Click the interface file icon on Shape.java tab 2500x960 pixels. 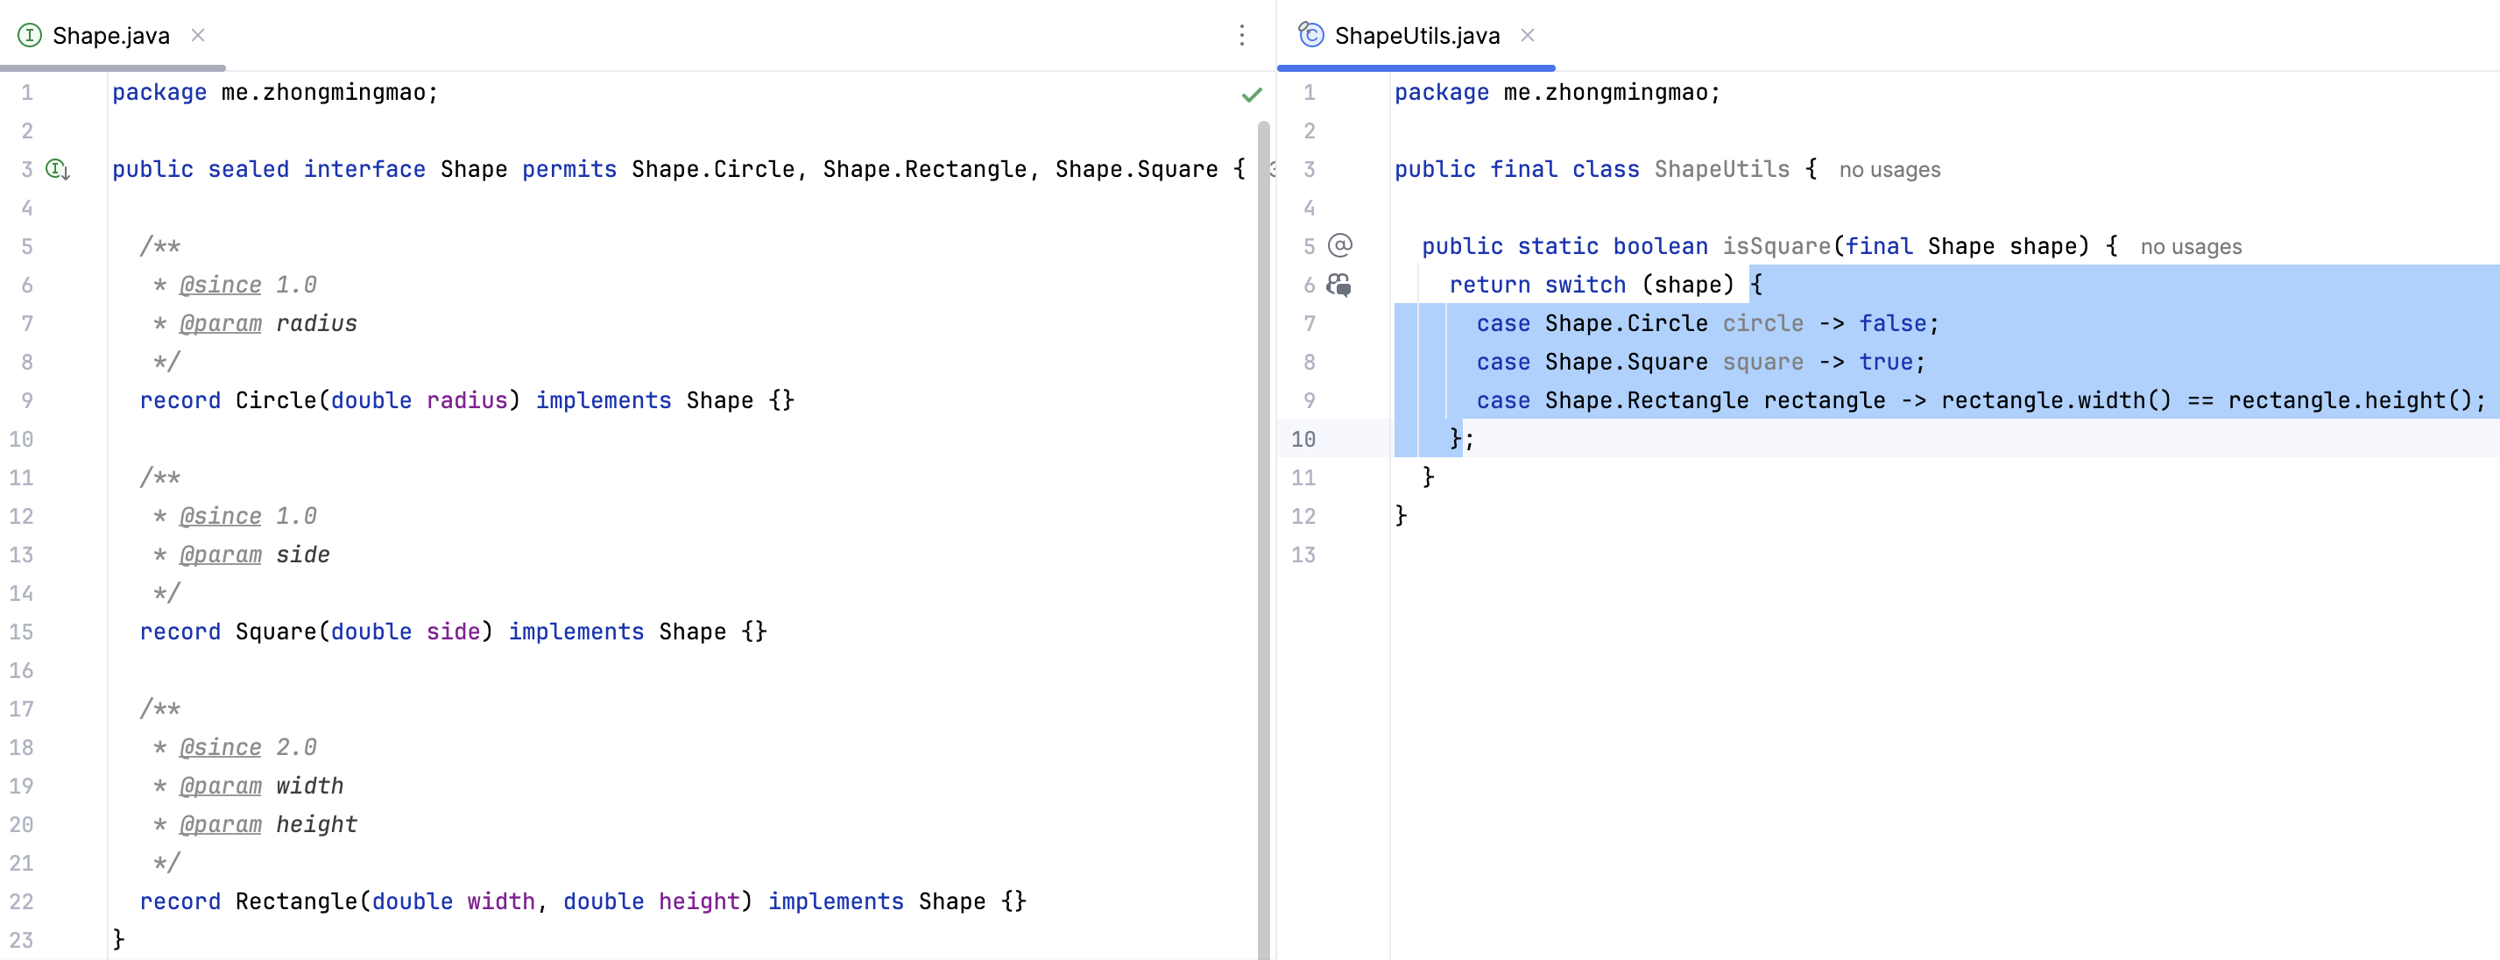30,36
